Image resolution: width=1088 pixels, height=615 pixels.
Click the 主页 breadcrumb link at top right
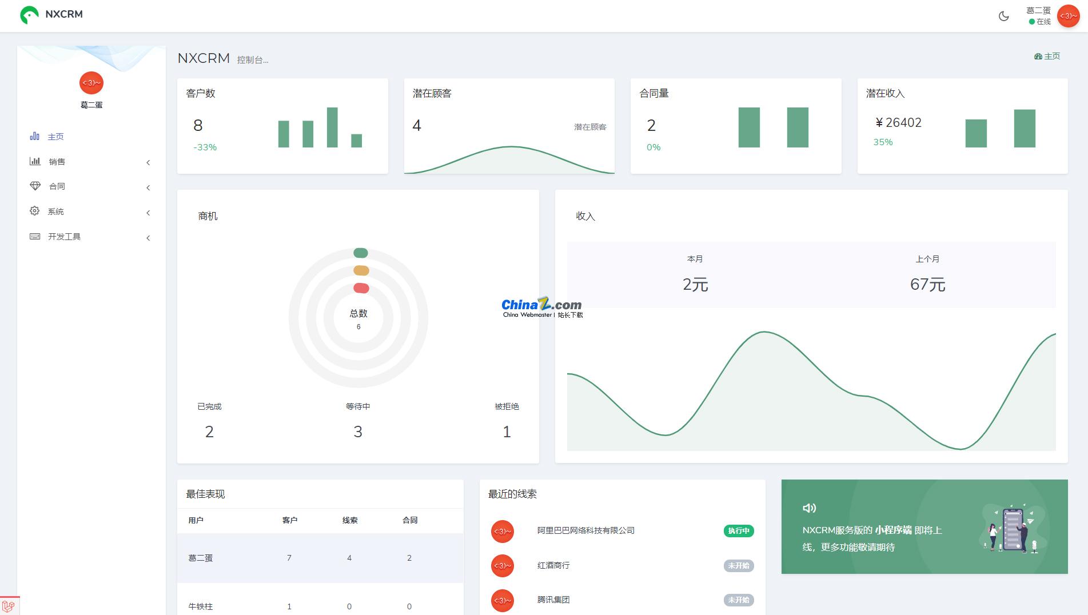[x=1047, y=56]
